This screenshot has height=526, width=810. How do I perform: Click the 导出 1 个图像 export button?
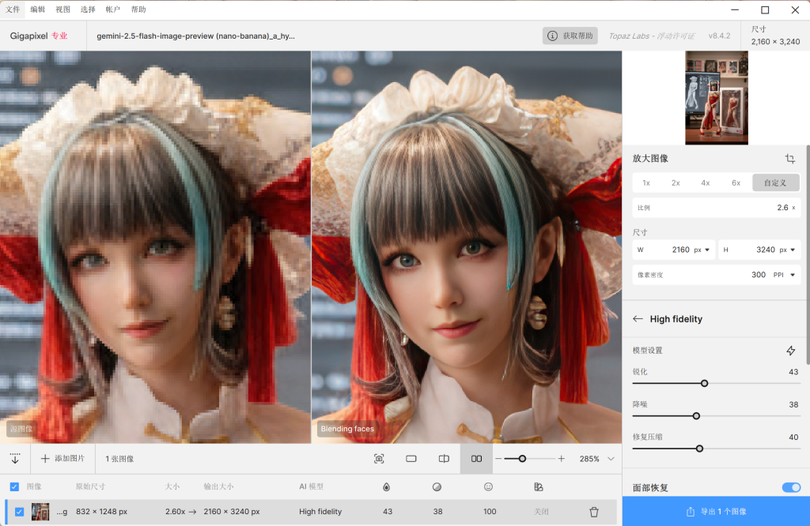point(716,511)
